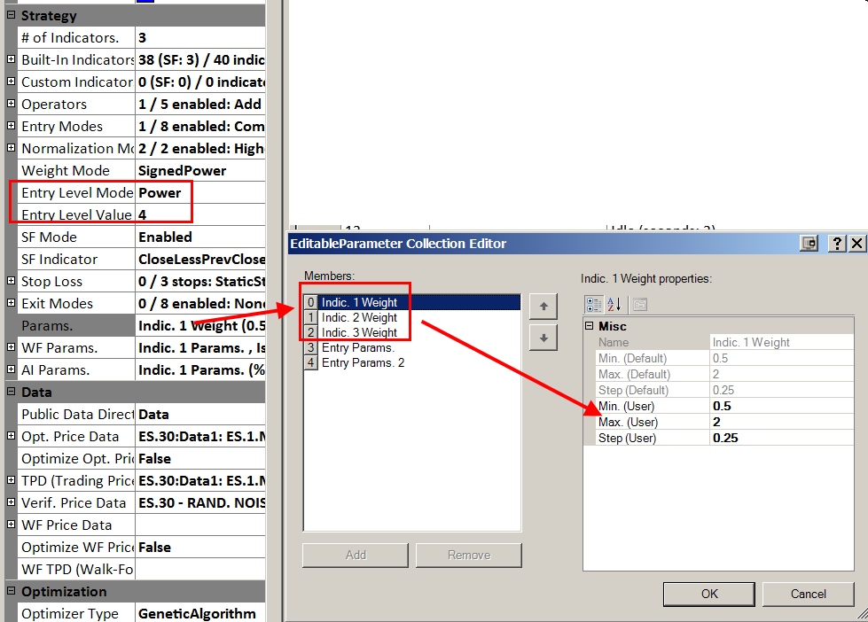Click the Categorized view icon

pos(594,304)
